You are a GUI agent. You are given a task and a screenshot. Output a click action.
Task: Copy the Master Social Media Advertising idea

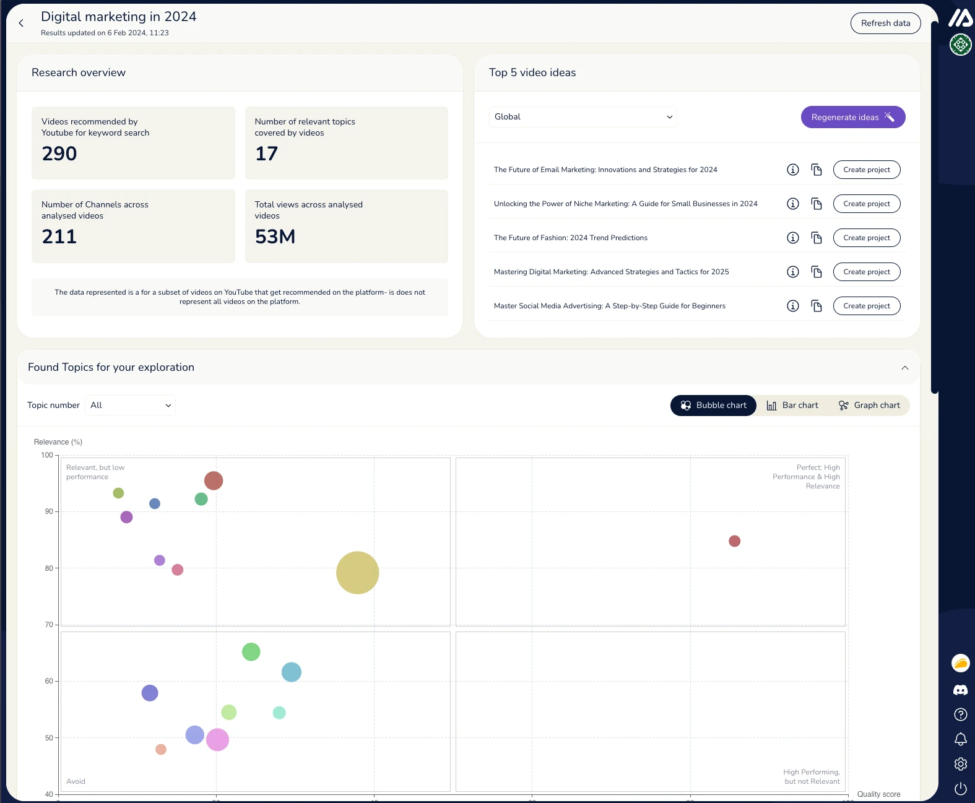pyautogui.click(x=817, y=306)
